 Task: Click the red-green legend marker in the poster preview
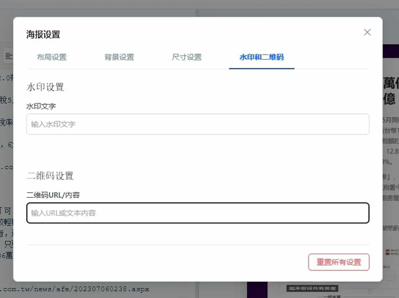(388, 252)
